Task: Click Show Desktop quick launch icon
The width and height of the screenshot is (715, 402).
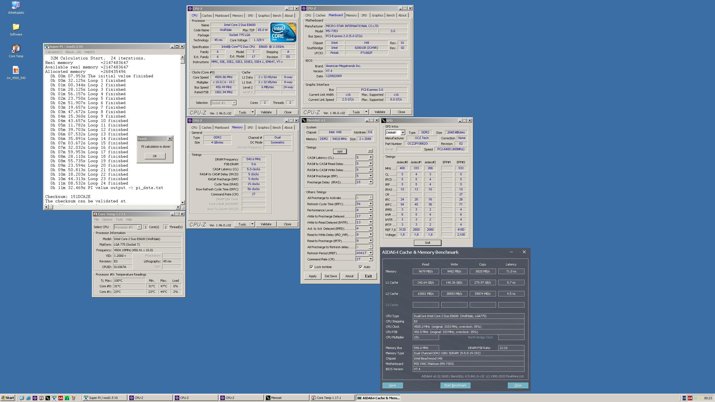Action: (22, 398)
